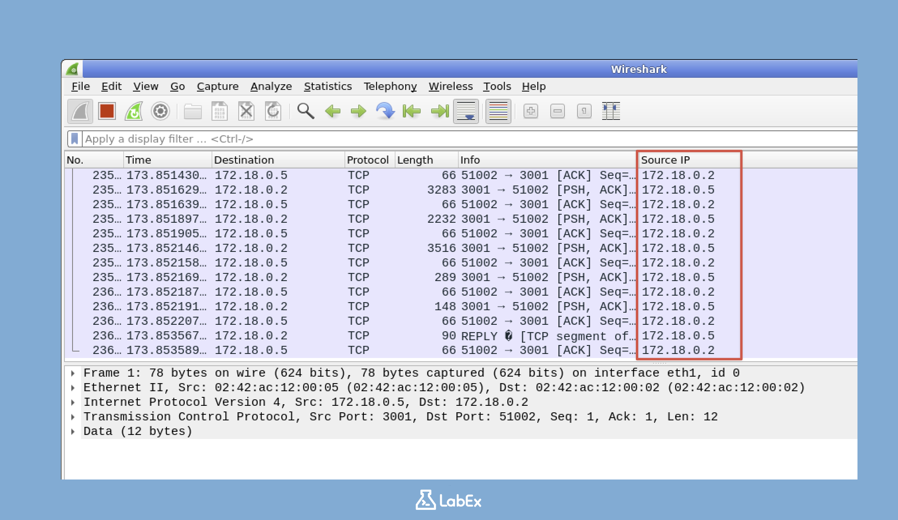Sort by the Destination column header

[x=278, y=160]
